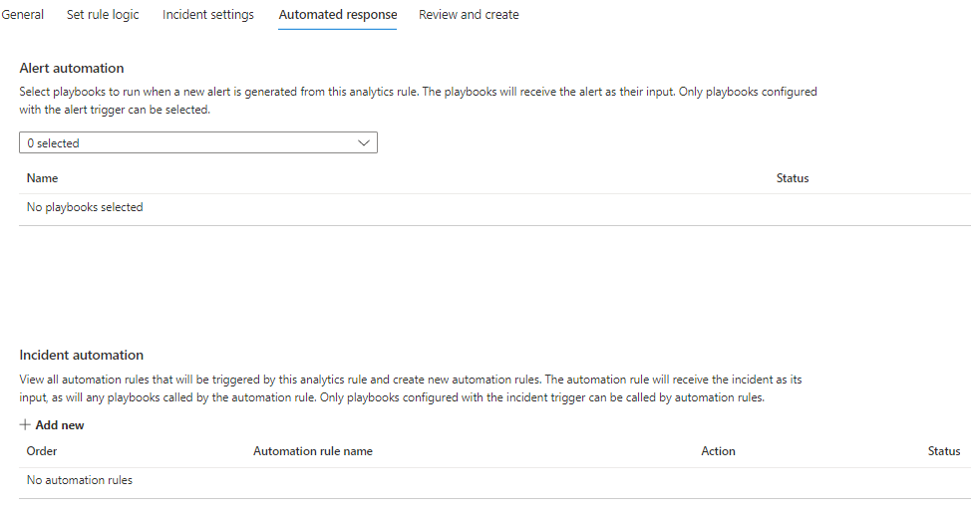Select the 'No playbooks selected' row
Viewport: 971px width, 512px height.
pos(85,207)
